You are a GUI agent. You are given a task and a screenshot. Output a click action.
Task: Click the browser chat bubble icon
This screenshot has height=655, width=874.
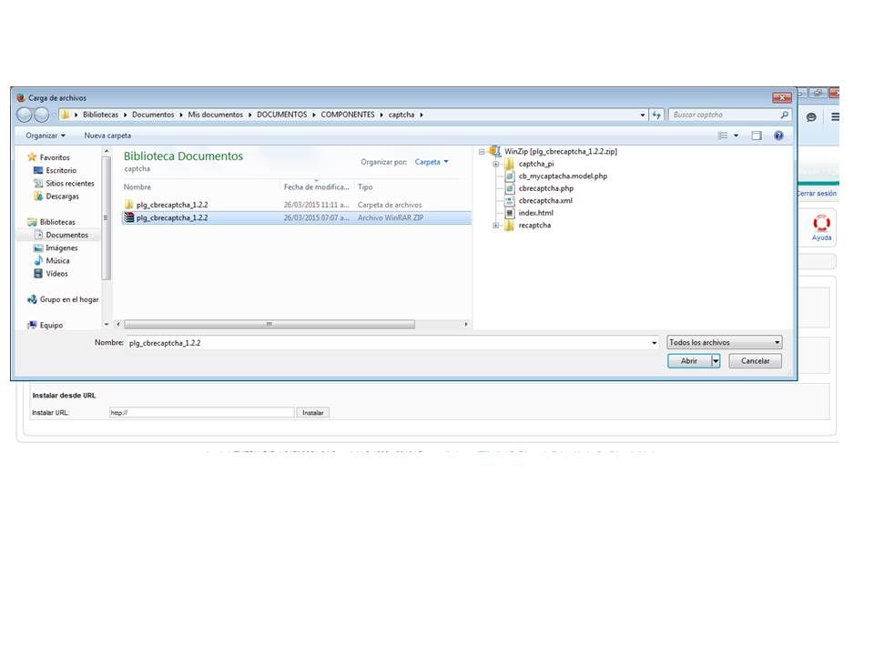811,117
